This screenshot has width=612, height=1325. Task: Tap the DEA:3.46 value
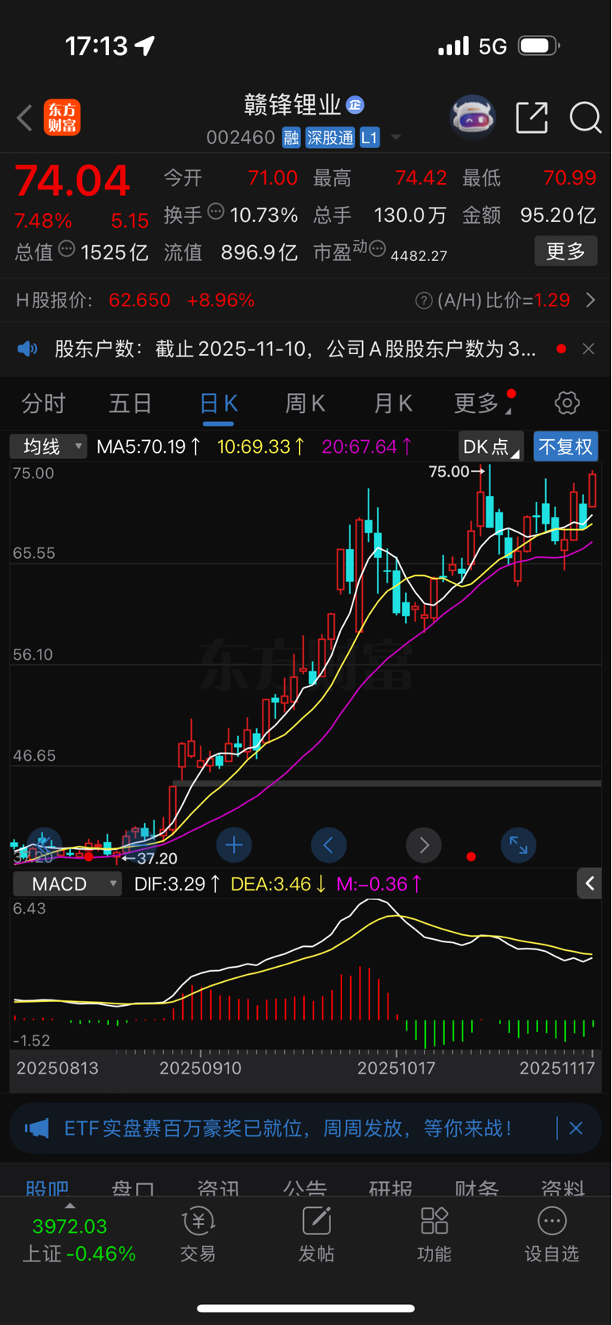pos(278,884)
